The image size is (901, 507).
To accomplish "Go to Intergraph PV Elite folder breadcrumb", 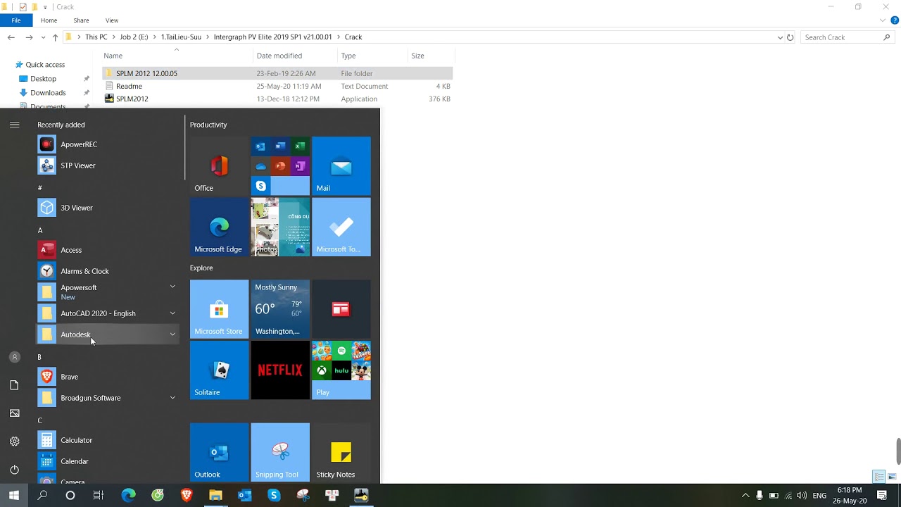I will click(272, 37).
